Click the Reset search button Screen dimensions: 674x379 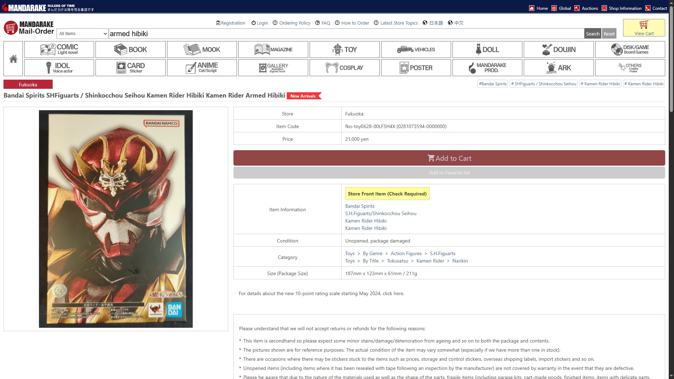coord(609,34)
